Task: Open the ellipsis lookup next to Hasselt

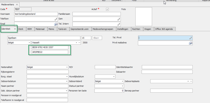Action: point(79,43)
